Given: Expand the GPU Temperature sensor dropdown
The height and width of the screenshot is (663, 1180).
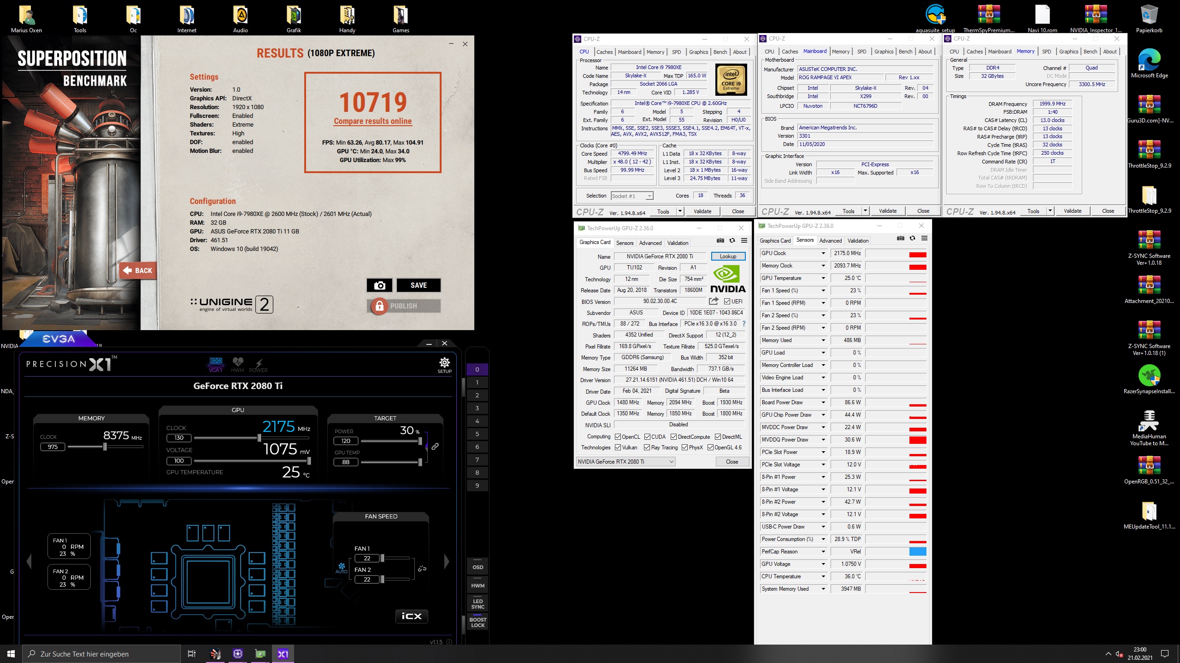Looking at the screenshot, I should 823,278.
